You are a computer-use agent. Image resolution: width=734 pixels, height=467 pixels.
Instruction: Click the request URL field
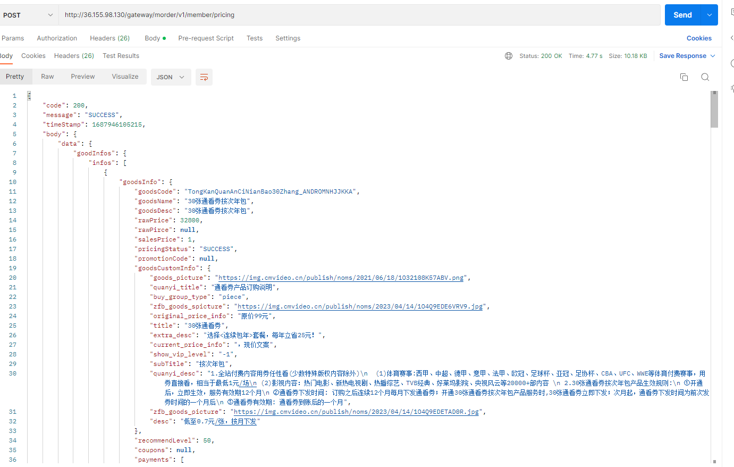tap(359, 15)
